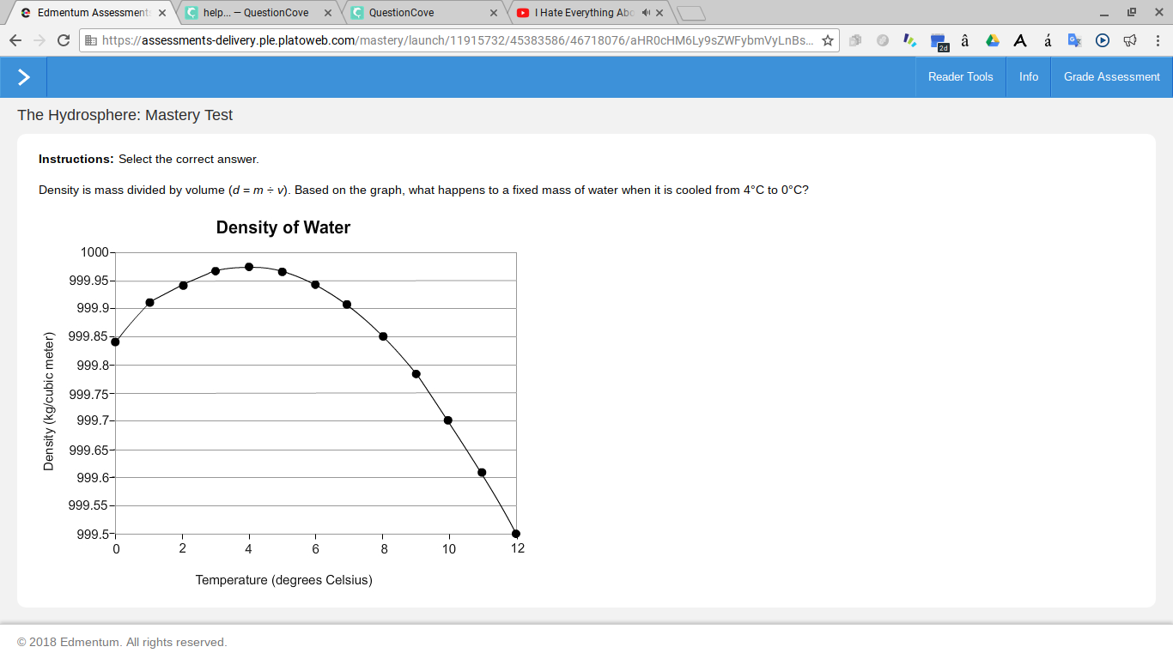Image resolution: width=1173 pixels, height=659 pixels.
Task: Open the Info panel
Action: (1029, 77)
